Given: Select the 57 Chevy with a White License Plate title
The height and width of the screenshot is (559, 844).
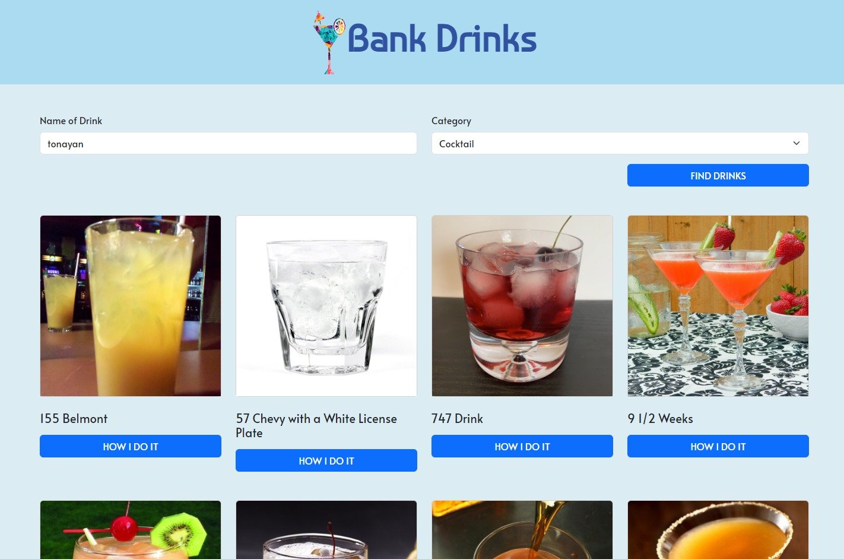Looking at the screenshot, I should [x=316, y=425].
